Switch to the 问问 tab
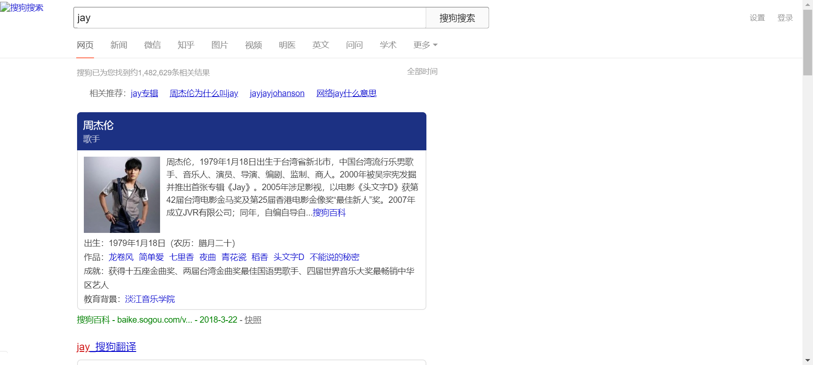 pos(354,45)
